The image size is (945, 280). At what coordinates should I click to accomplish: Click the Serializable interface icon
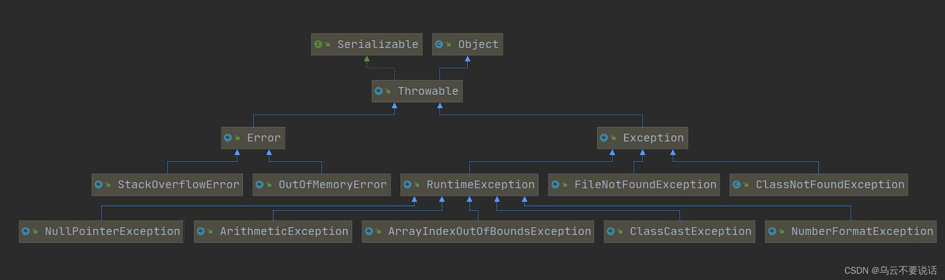(318, 44)
